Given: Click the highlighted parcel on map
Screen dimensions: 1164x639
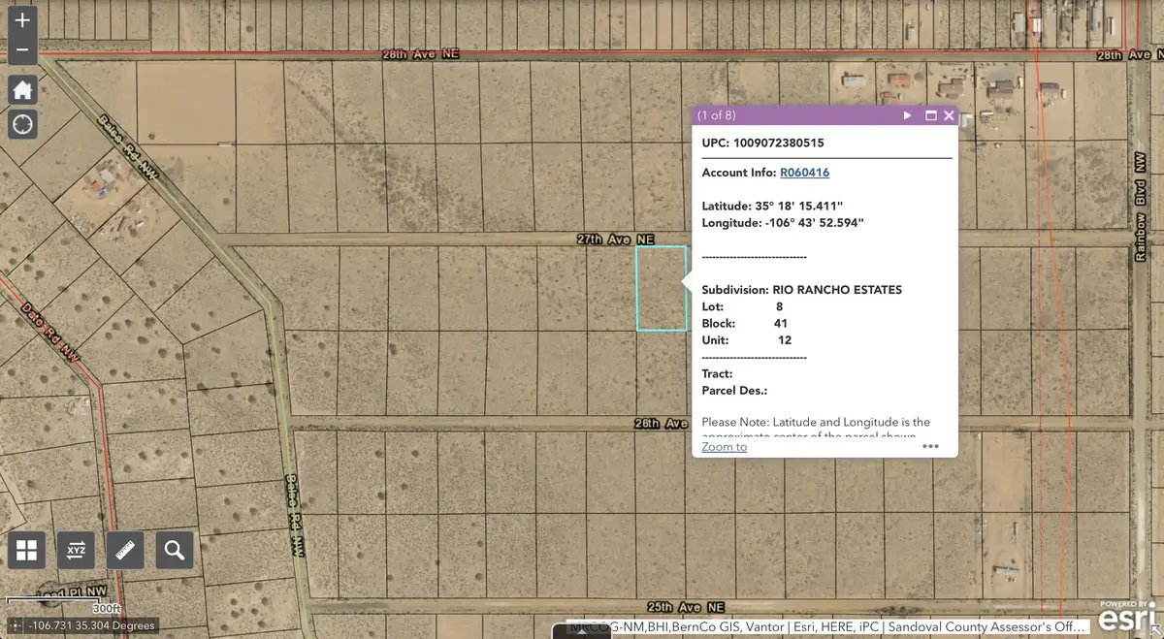Looking at the screenshot, I should (x=662, y=288).
